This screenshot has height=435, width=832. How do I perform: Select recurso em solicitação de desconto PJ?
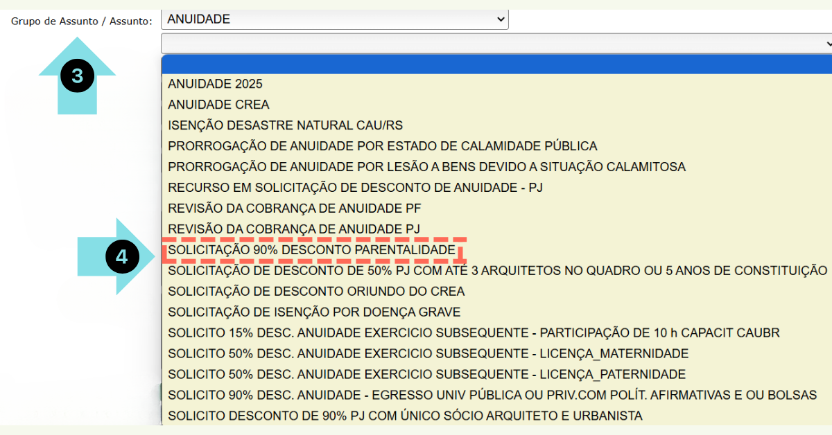(355, 188)
